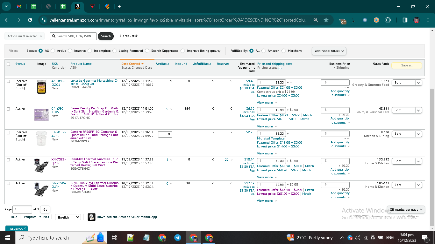Open the Chrome profile avatar
435x244 pixels.
[x=416, y=20]
